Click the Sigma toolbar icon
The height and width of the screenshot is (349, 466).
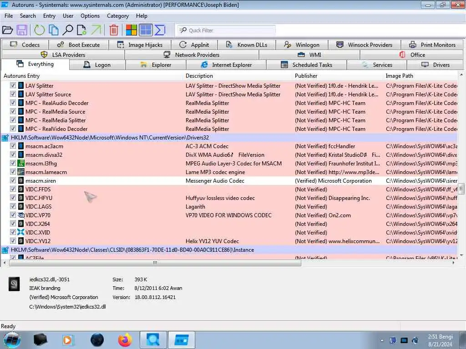(160, 30)
